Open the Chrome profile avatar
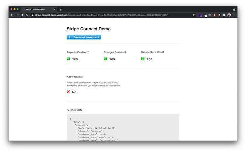 229,15
